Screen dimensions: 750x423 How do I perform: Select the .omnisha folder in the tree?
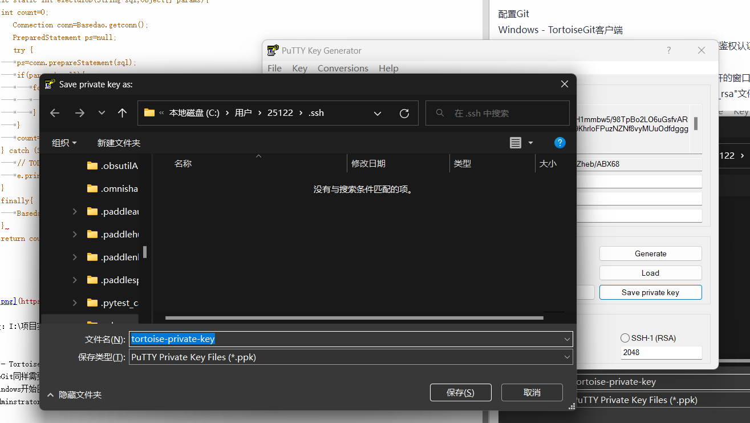pos(112,188)
